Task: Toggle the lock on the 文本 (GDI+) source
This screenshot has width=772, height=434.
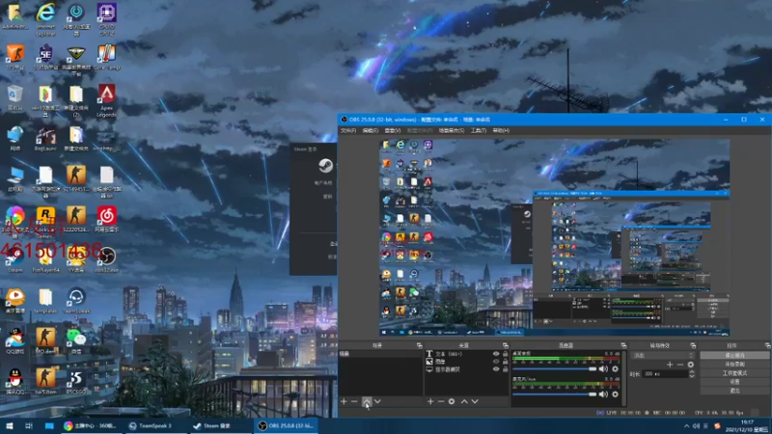Action: point(505,354)
